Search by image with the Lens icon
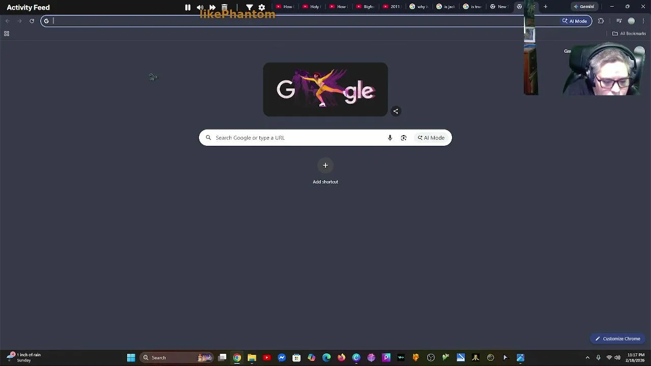This screenshot has width=651, height=366. point(403,138)
